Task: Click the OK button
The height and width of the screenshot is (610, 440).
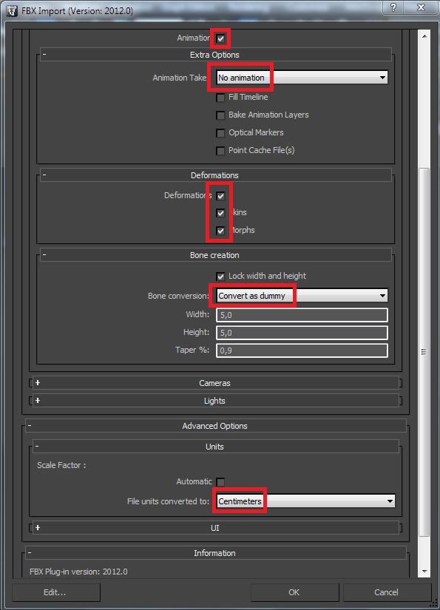Action: 294,592
